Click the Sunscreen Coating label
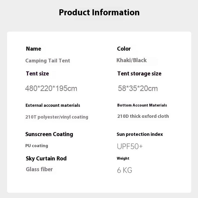The image size is (198, 198). tap(49, 134)
